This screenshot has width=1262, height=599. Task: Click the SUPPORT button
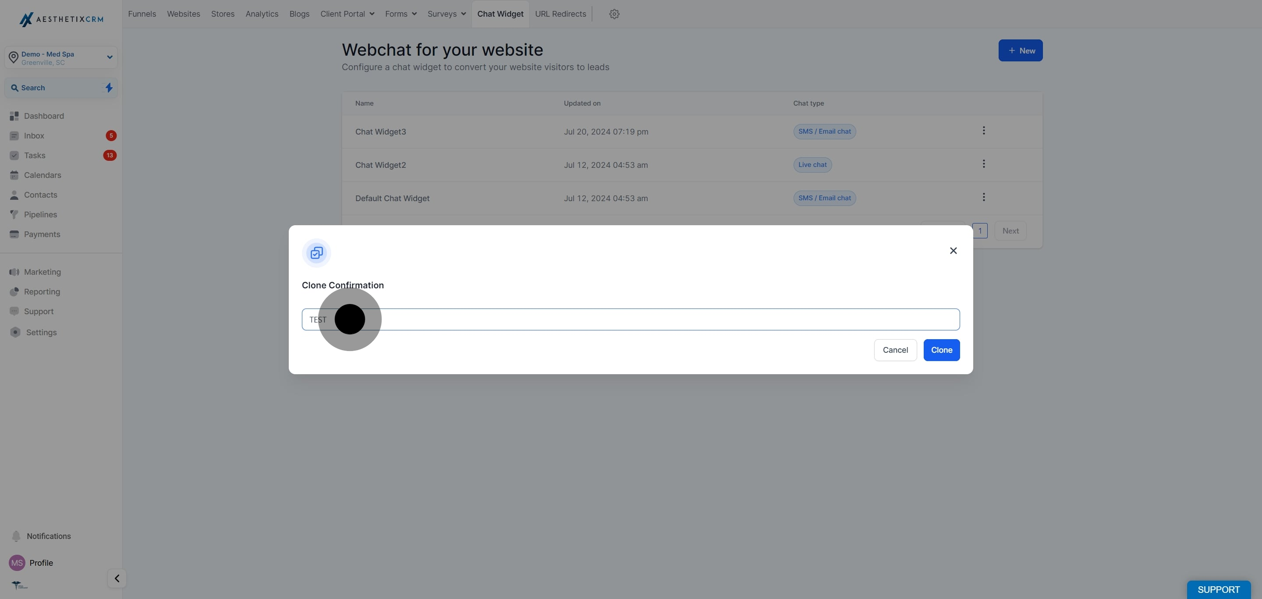pos(1218,590)
